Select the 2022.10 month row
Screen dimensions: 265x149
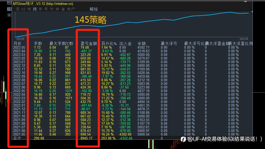(x=19, y=73)
